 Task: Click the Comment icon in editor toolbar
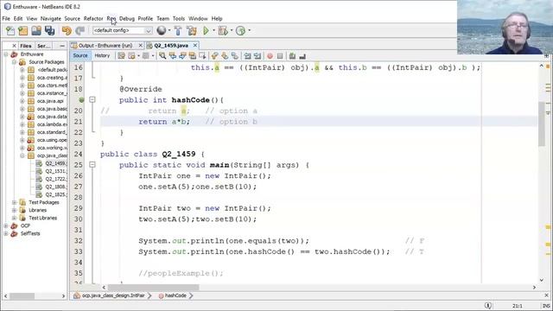[x=292, y=55]
